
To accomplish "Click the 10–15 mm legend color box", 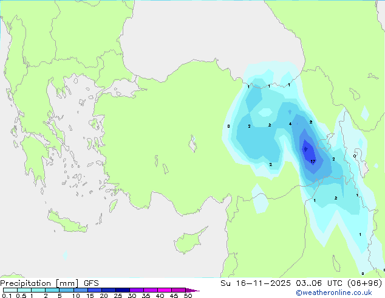I will 81,290.
